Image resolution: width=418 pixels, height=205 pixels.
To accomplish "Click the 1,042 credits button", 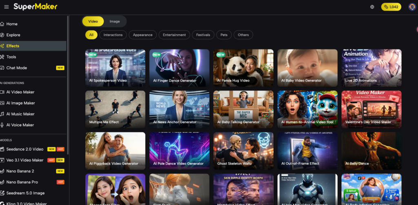I will tap(391, 7).
